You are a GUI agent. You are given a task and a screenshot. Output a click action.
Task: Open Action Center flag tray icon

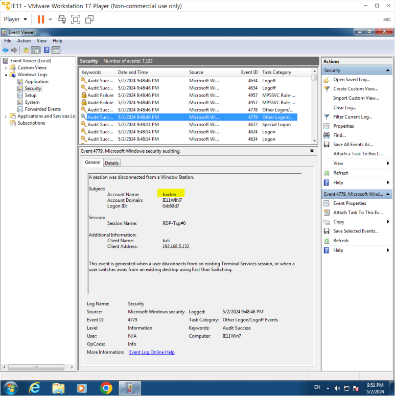356,388
